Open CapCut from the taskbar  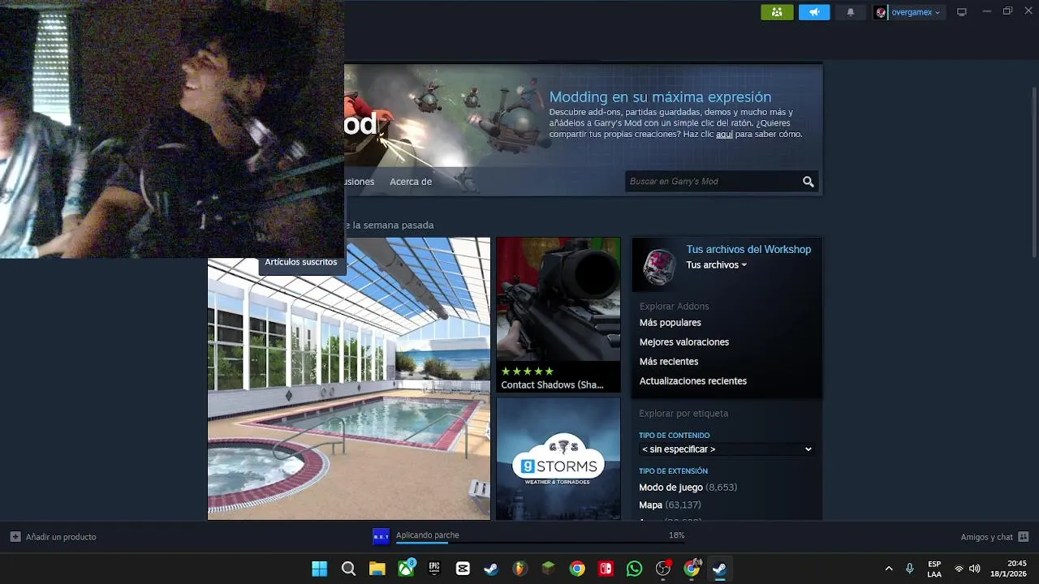pos(463,569)
